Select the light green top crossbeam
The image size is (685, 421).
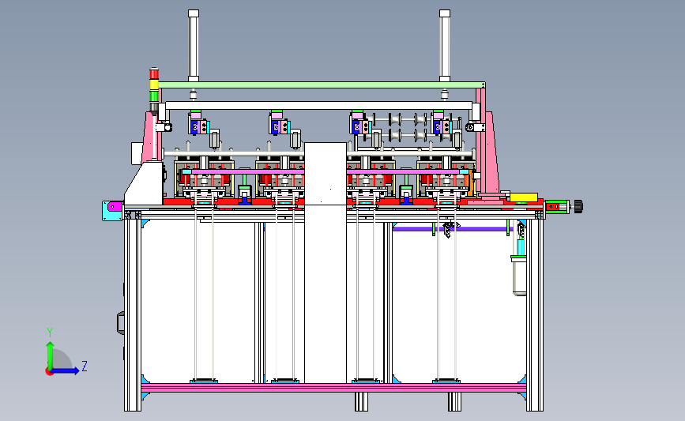tap(322, 85)
